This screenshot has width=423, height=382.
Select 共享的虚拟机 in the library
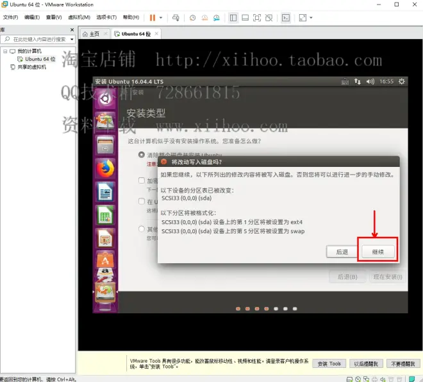click(31, 67)
